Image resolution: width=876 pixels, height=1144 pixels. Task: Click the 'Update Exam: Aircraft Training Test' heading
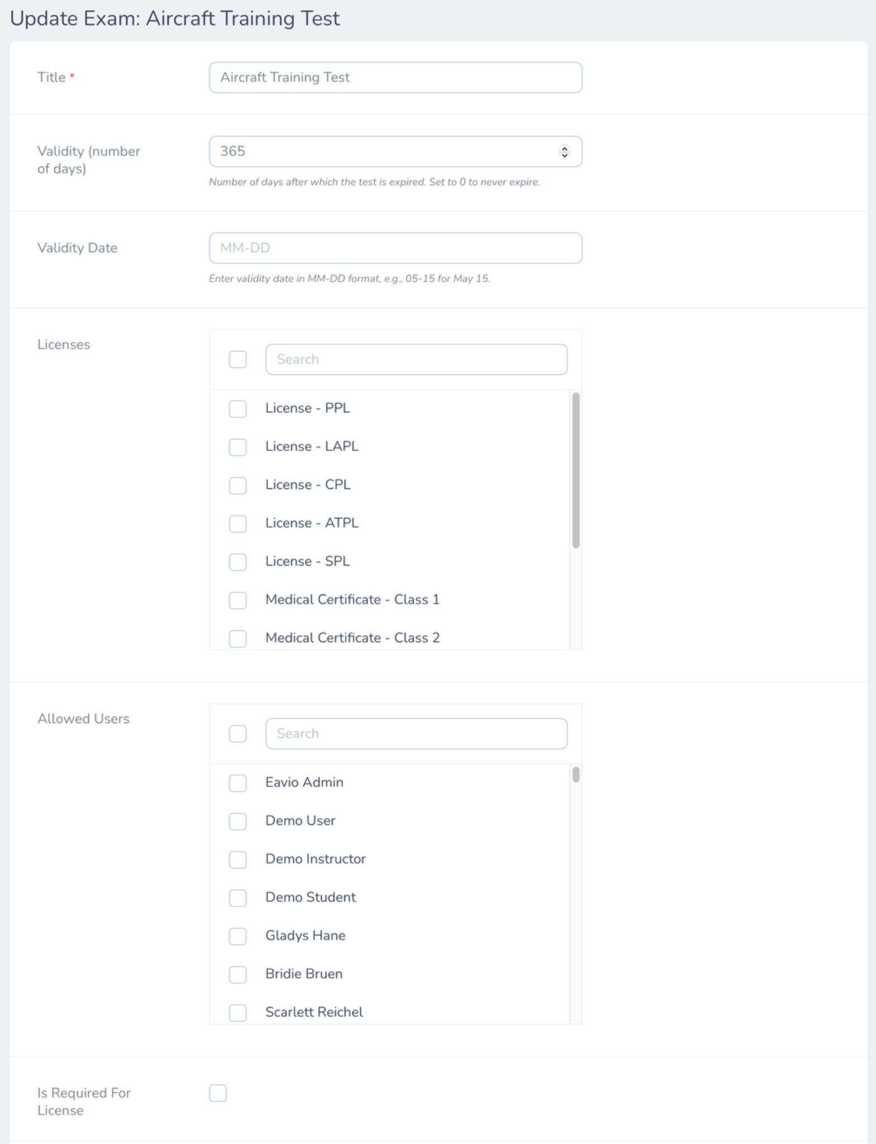[x=175, y=18]
